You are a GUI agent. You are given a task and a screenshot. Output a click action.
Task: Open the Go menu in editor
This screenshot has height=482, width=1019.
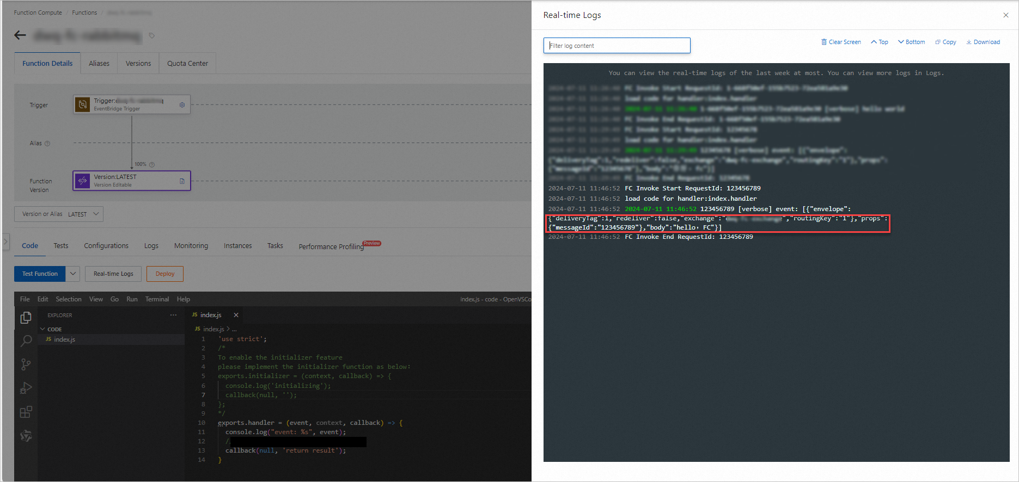114,299
